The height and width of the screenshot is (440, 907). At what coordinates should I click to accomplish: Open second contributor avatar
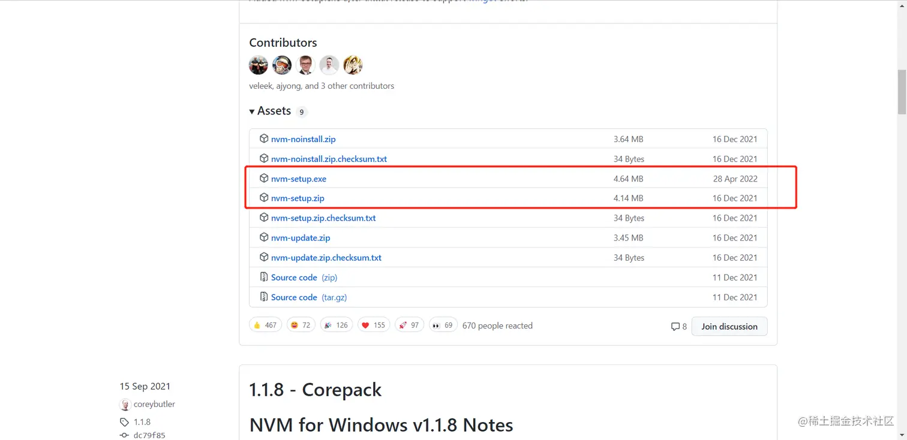282,65
